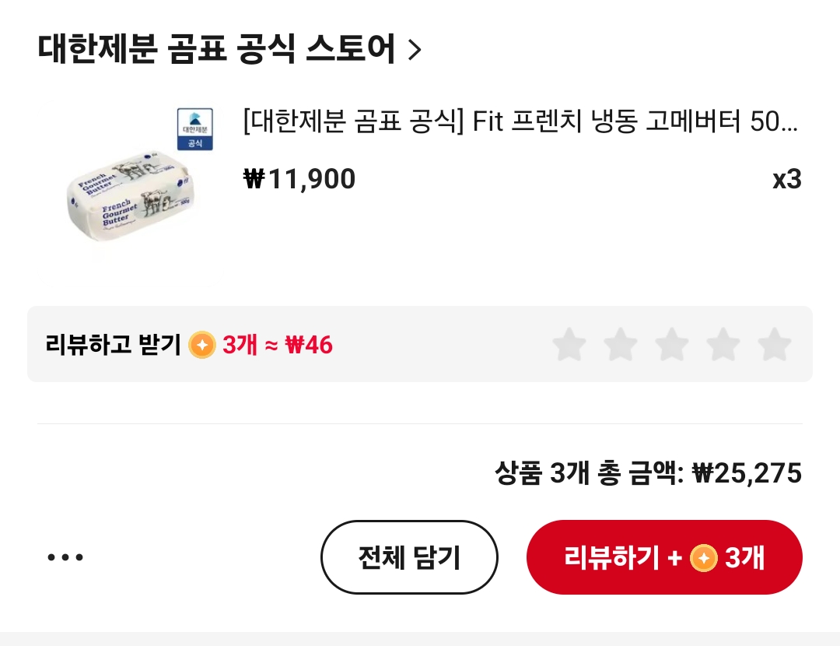Click the 상품 3개 총 금액 total
Image resolution: width=840 pixels, height=646 pixels.
pyautogui.click(x=648, y=472)
